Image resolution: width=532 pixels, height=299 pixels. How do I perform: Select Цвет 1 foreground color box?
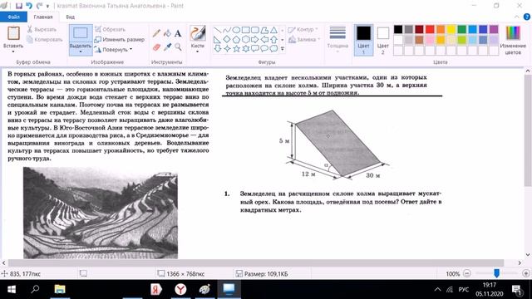pos(363,39)
